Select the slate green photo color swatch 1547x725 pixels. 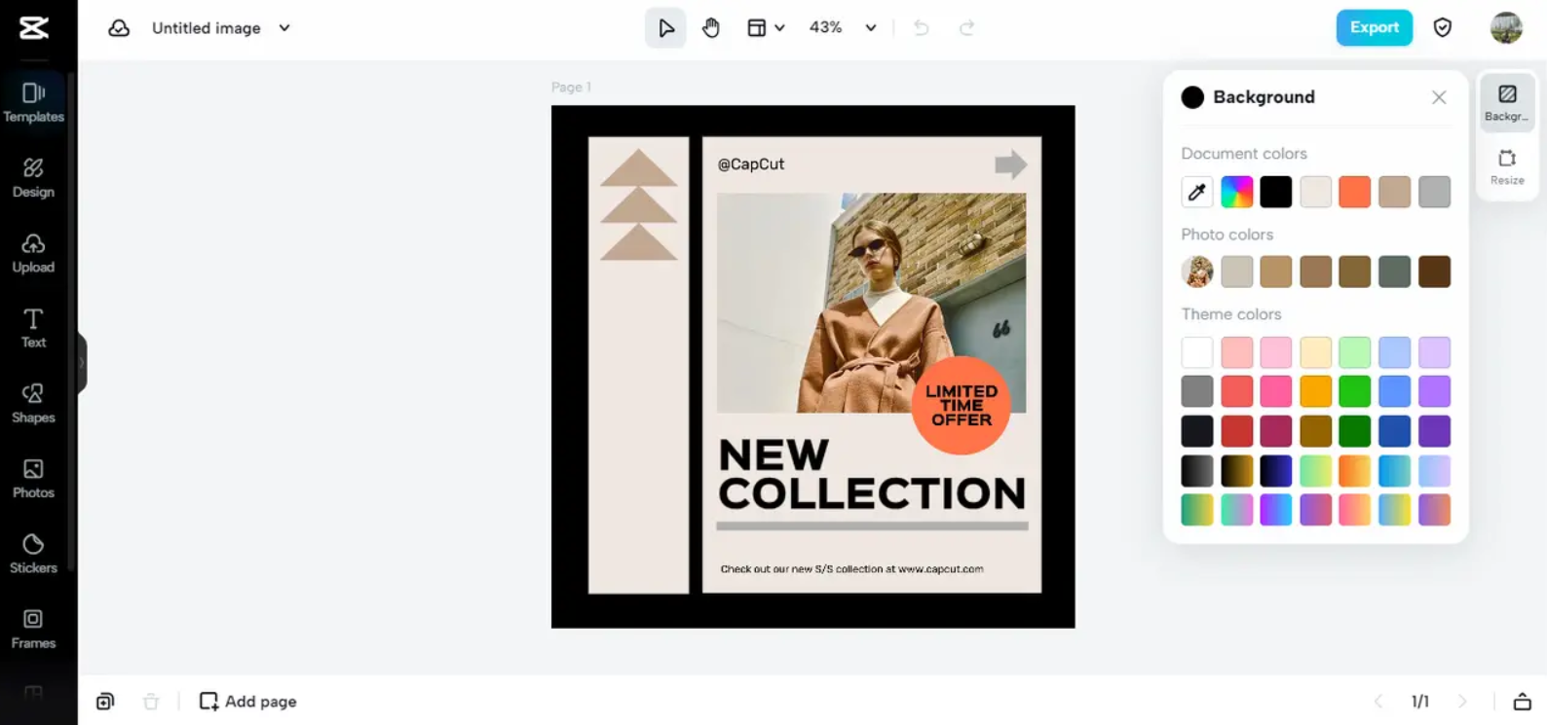tap(1394, 272)
